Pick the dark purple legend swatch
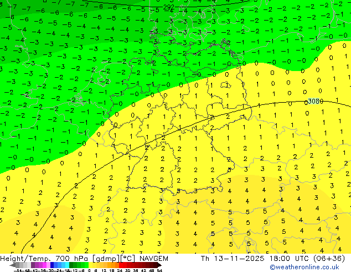 33,265
